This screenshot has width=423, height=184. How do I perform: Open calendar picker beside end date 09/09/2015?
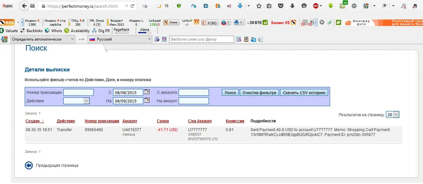(x=147, y=100)
